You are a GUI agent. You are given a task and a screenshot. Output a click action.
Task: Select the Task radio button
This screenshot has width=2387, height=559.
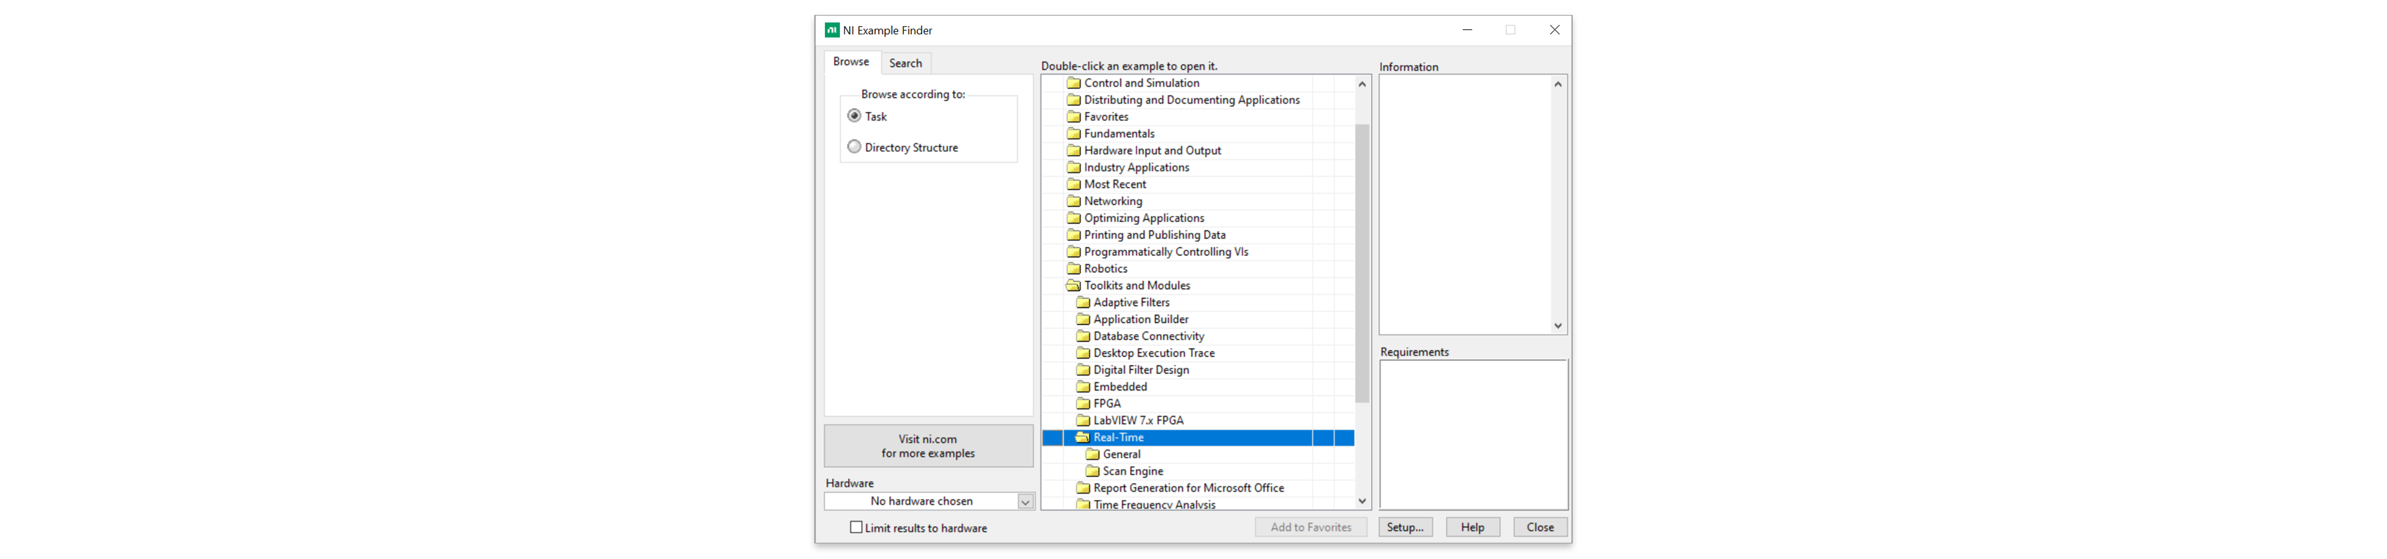pyautogui.click(x=854, y=116)
